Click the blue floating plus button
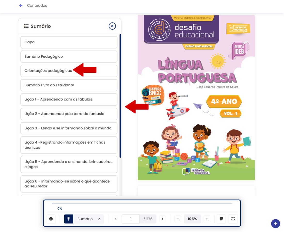The height and width of the screenshot is (232, 284). (275, 223)
